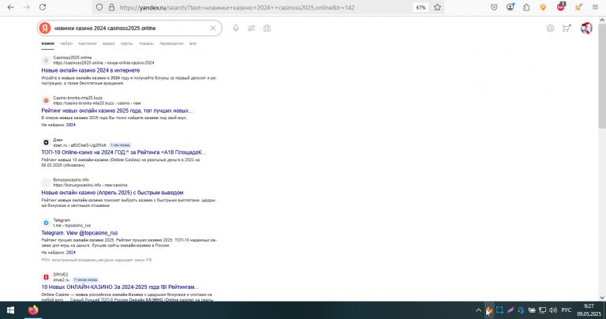Image resolution: width=606 pixels, height=319 pixels.
Task: Switch to the переводчик tab
Action: (x=171, y=43)
